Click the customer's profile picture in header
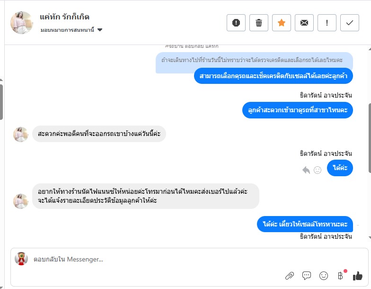371x289 pixels. tap(22, 23)
